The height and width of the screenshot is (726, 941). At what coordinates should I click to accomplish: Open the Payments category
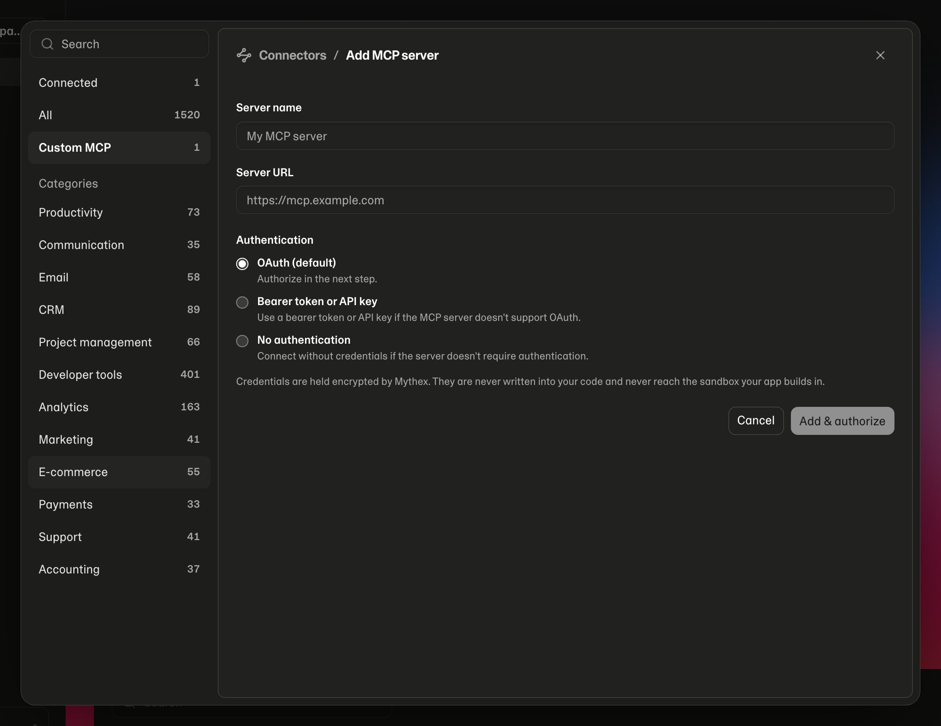[119, 504]
